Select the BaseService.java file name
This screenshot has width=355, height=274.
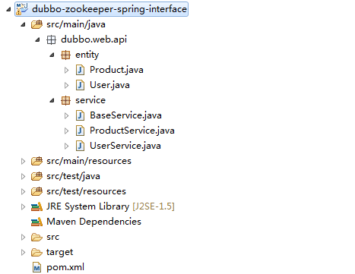point(125,115)
